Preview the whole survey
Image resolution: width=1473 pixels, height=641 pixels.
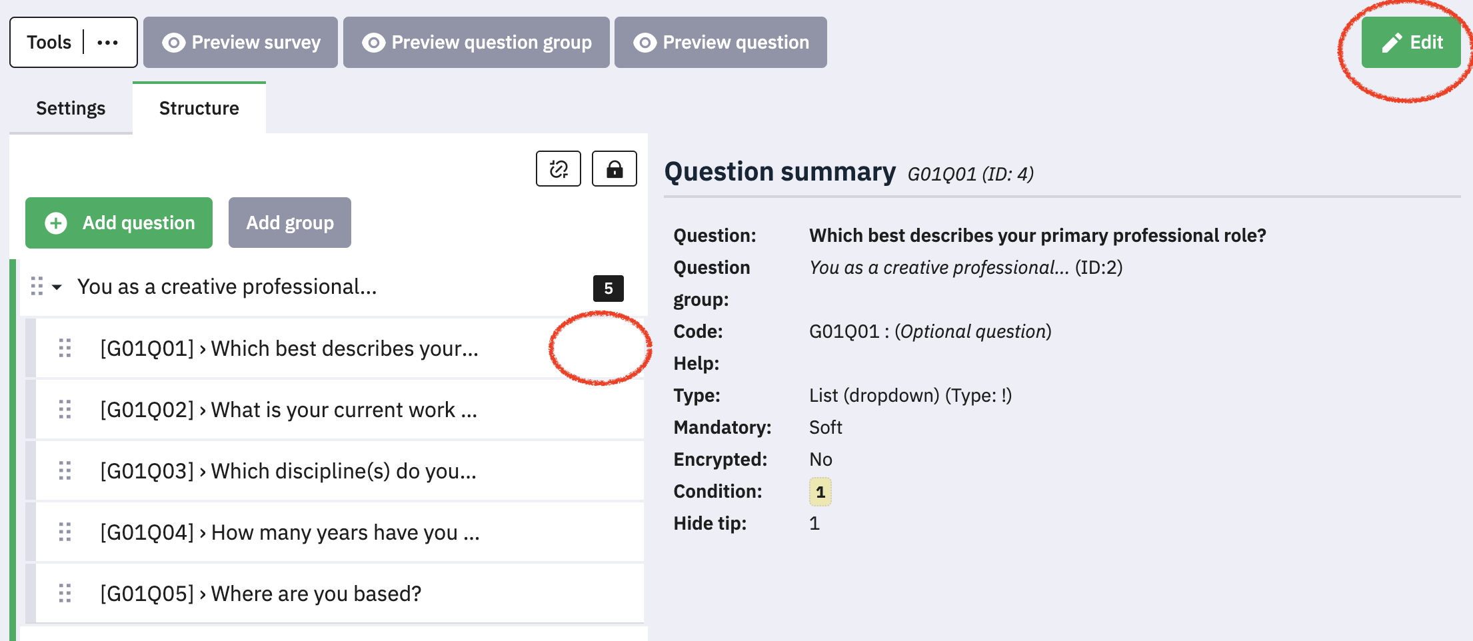click(241, 43)
